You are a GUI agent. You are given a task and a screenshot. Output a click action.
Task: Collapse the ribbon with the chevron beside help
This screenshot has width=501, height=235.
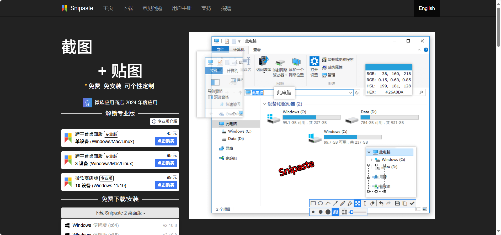[x=419, y=50]
